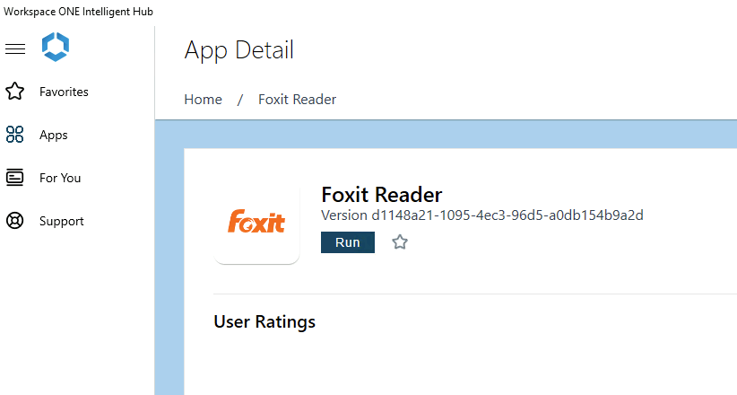Select Foxit Reader in the breadcrumb
The width and height of the screenshot is (737, 395).
pos(297,100)
